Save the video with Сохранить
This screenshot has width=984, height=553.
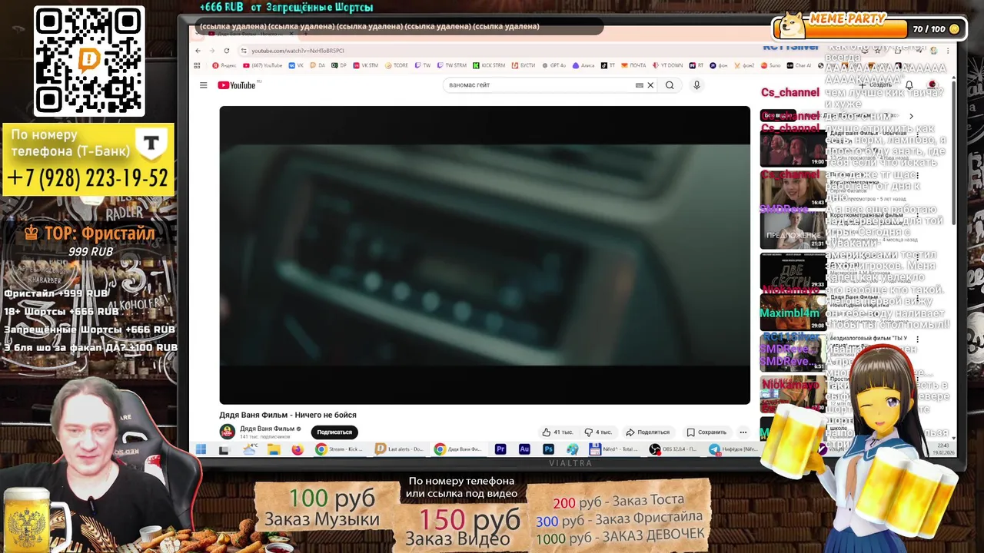(706, 432)
